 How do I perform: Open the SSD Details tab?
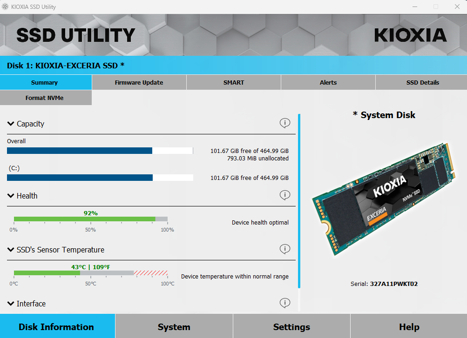(421, 82)
